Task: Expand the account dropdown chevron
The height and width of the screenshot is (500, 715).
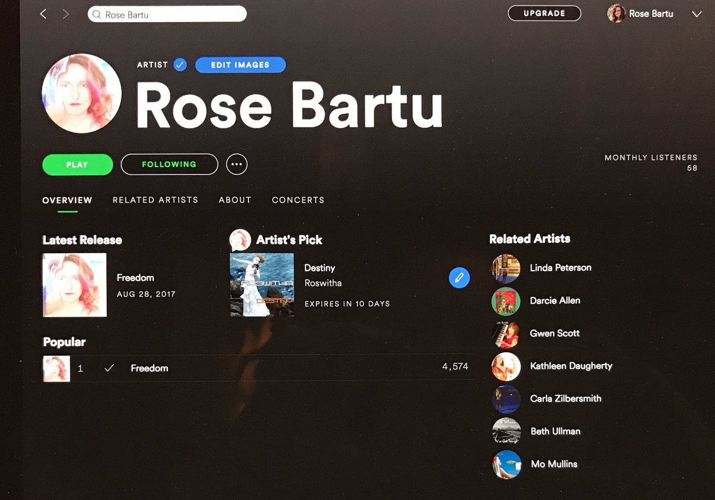Action: (697, 14)
